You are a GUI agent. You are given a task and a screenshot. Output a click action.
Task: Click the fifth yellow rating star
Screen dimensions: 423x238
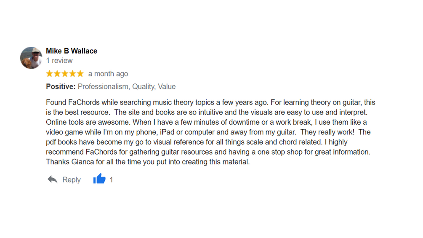pyautogui.click(x=80, y=74)
